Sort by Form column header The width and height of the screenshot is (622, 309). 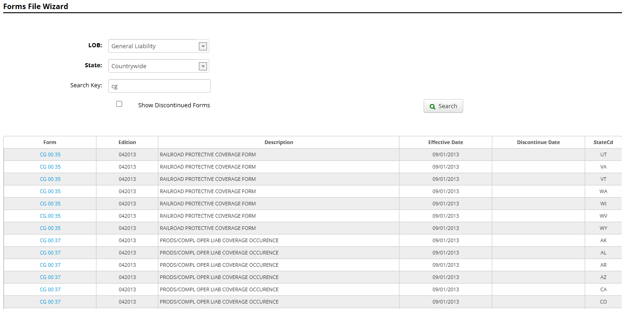pyautogui.click(x=50, y=142)
